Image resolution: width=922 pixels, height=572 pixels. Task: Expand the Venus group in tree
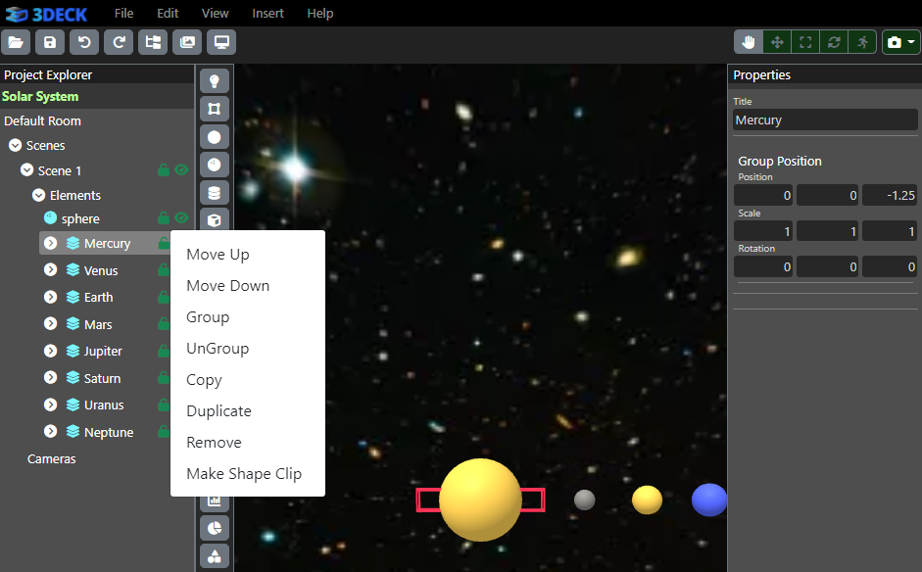coord(51,270)
